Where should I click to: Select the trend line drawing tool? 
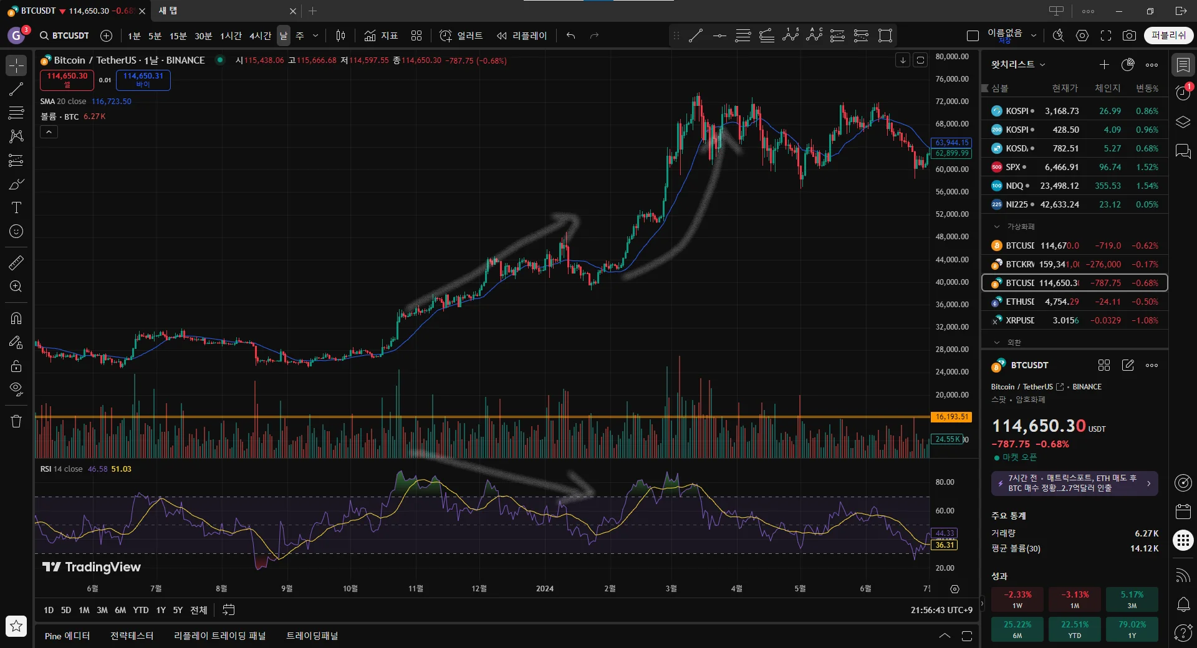tap(16, 89)
